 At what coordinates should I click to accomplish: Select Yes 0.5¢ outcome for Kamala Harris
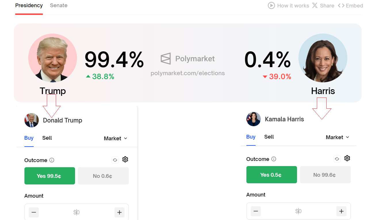coord(272,175)
